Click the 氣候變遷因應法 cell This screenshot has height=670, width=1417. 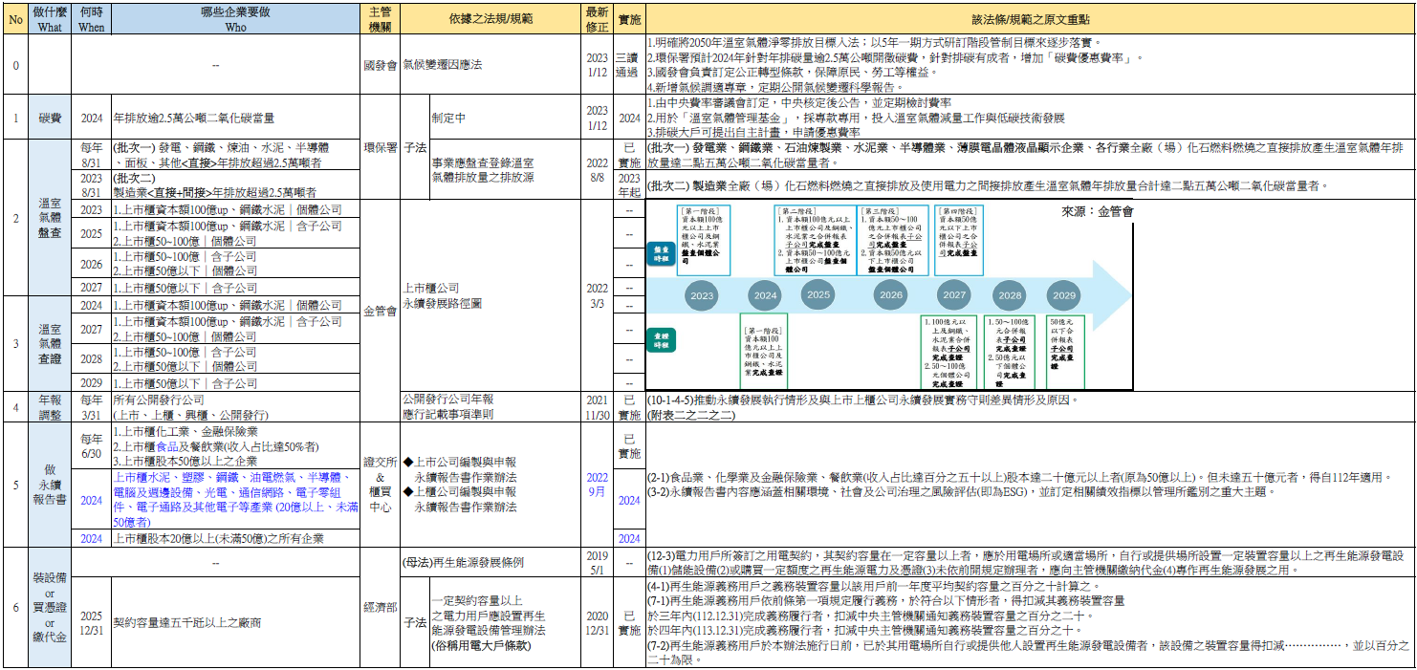(x=442, y=64)
